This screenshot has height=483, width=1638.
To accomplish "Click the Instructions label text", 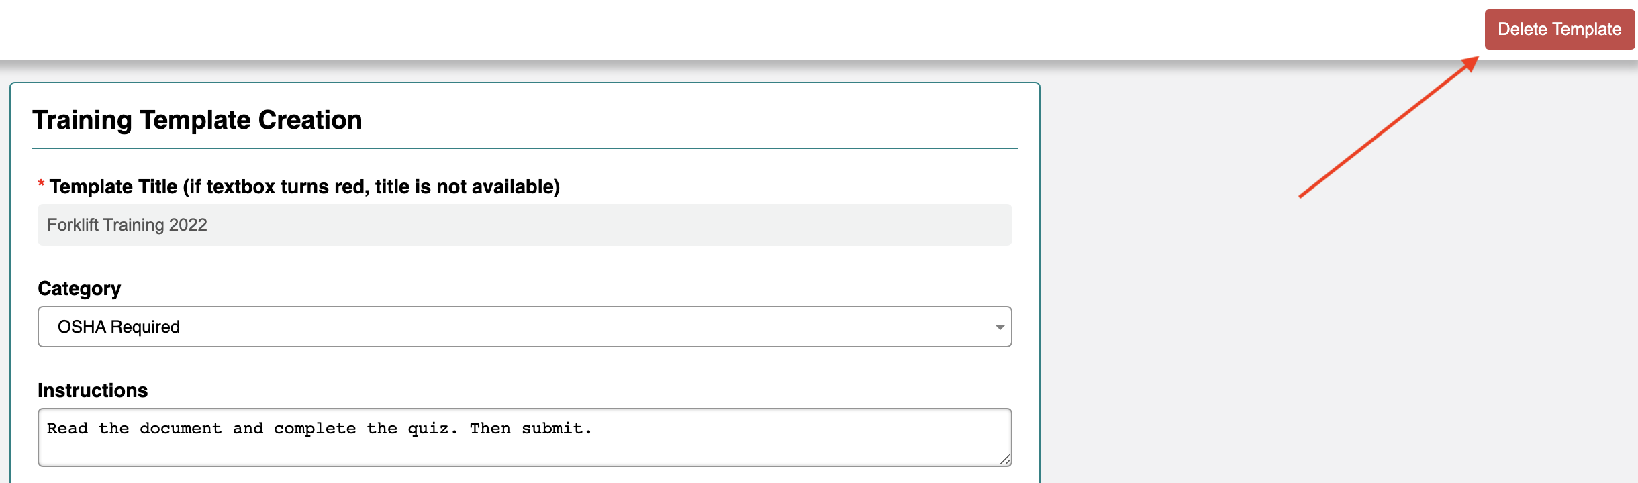I will point(93,390).
